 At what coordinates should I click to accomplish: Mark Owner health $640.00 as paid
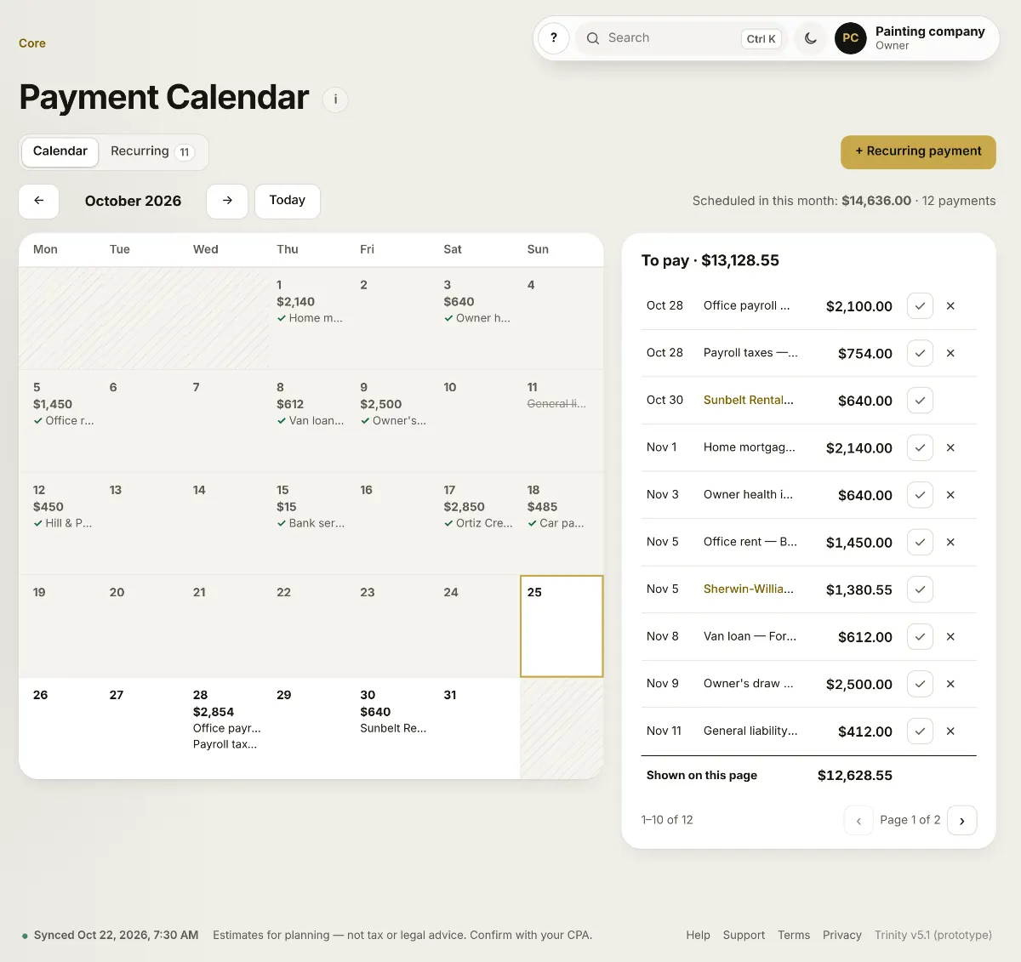(x=920, y=495)
